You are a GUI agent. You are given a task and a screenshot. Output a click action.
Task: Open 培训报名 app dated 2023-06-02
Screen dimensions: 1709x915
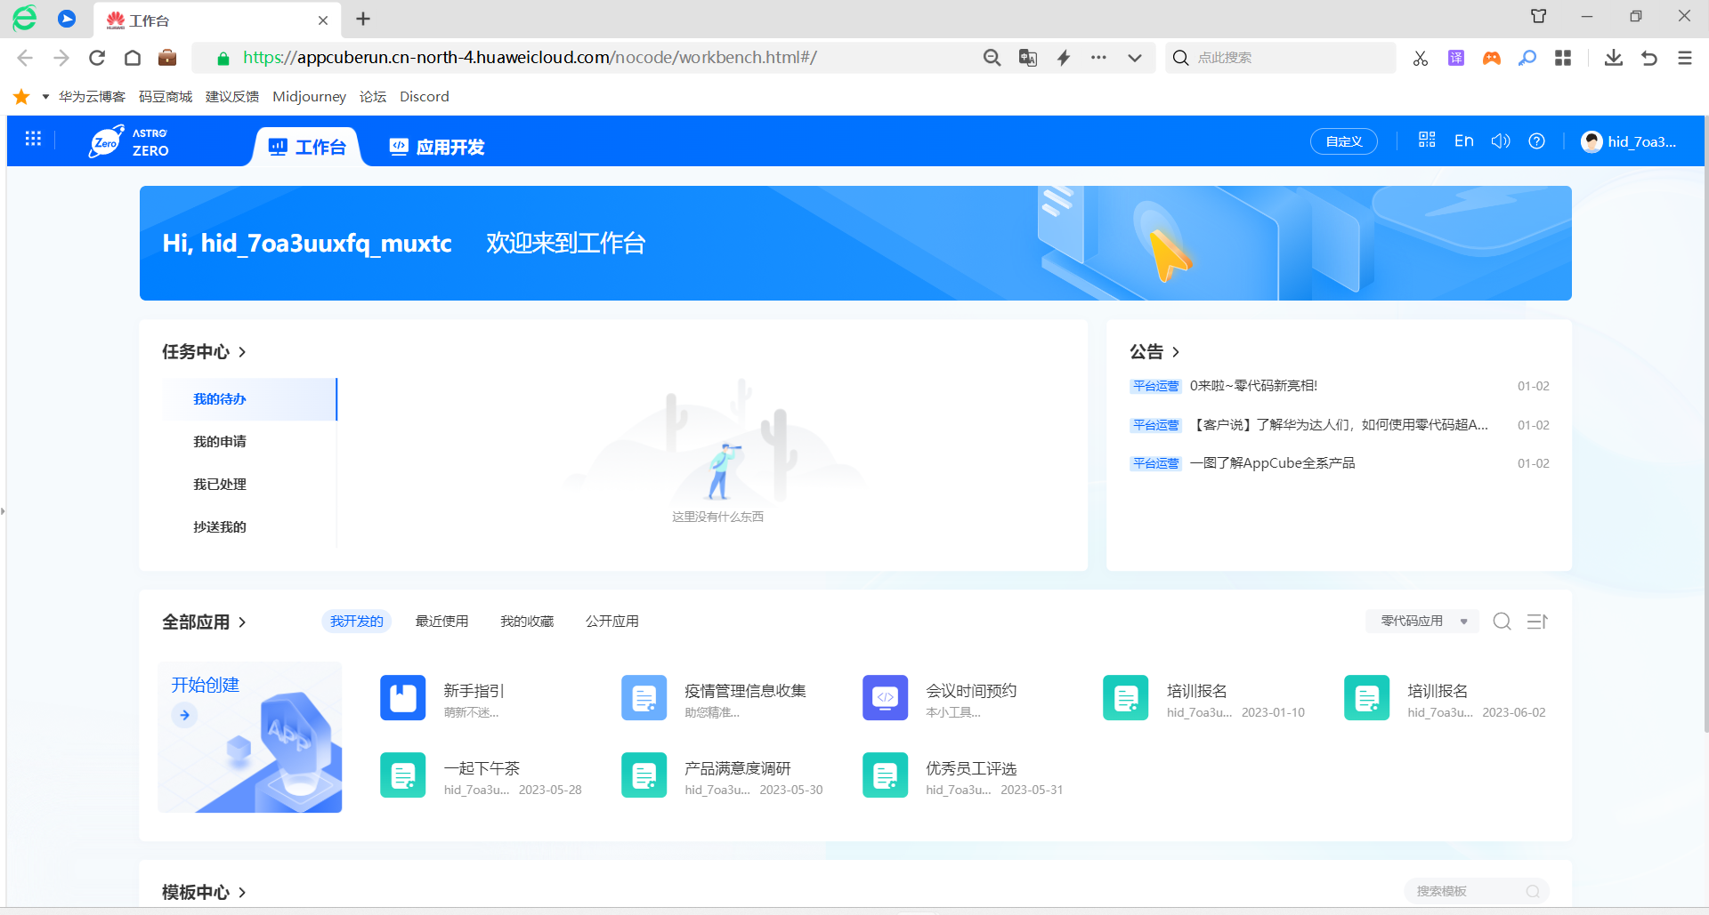[1367, 697]
